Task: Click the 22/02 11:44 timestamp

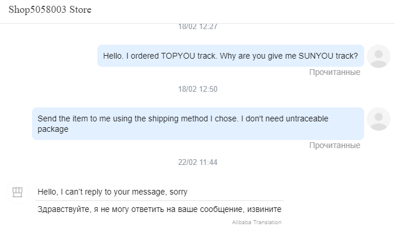Action: [x=198, y=162]
